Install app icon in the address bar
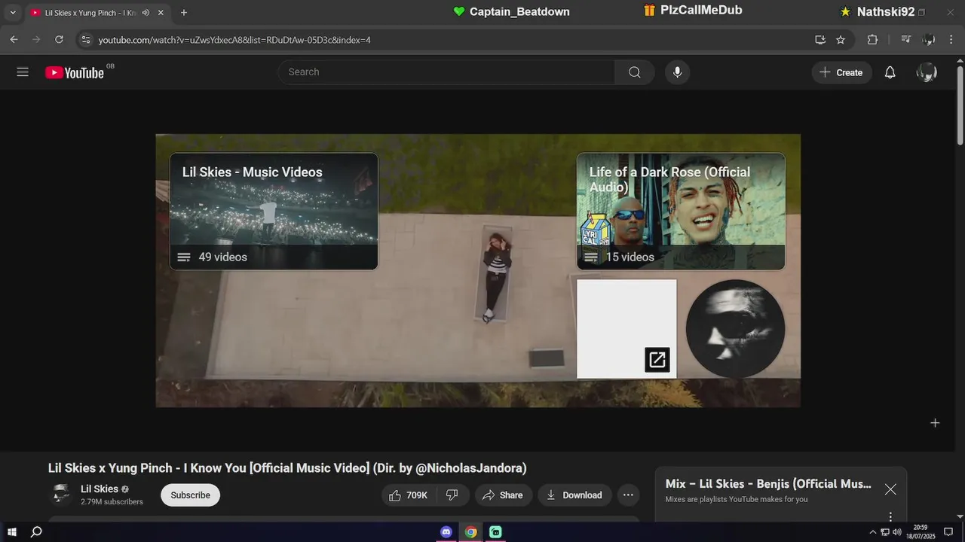Viewport: 965px width, 542px height. pos(820,39)
